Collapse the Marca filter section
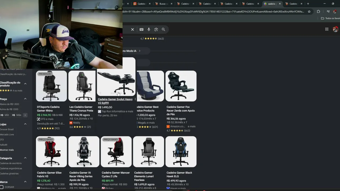Viewport: 340px width, 191px height. pos(25,182)
